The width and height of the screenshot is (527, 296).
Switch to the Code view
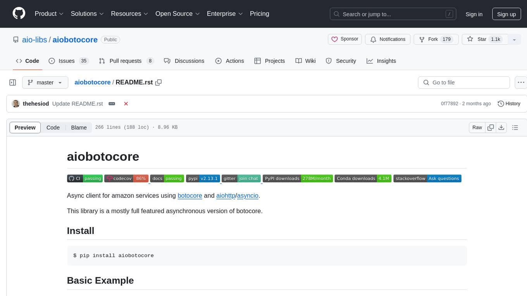[53, 127]
